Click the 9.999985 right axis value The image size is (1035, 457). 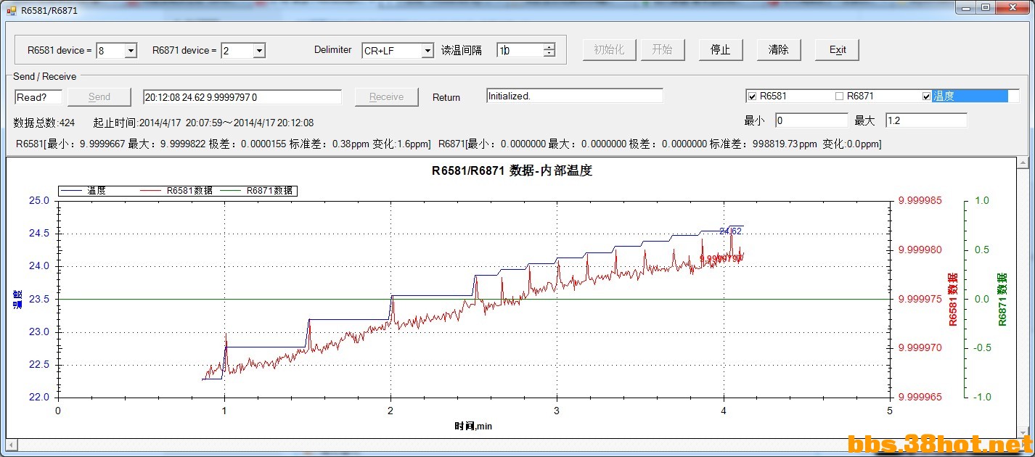[x=920, y=201]
